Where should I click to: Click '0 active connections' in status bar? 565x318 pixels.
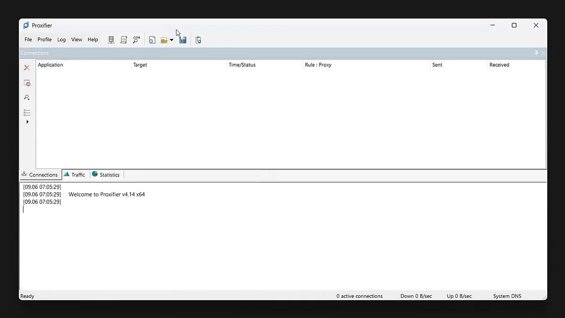click(359, 296)
